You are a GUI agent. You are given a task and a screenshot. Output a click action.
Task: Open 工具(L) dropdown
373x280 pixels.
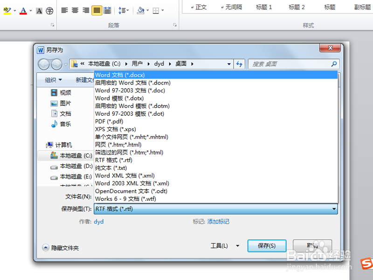click(225, 246)
